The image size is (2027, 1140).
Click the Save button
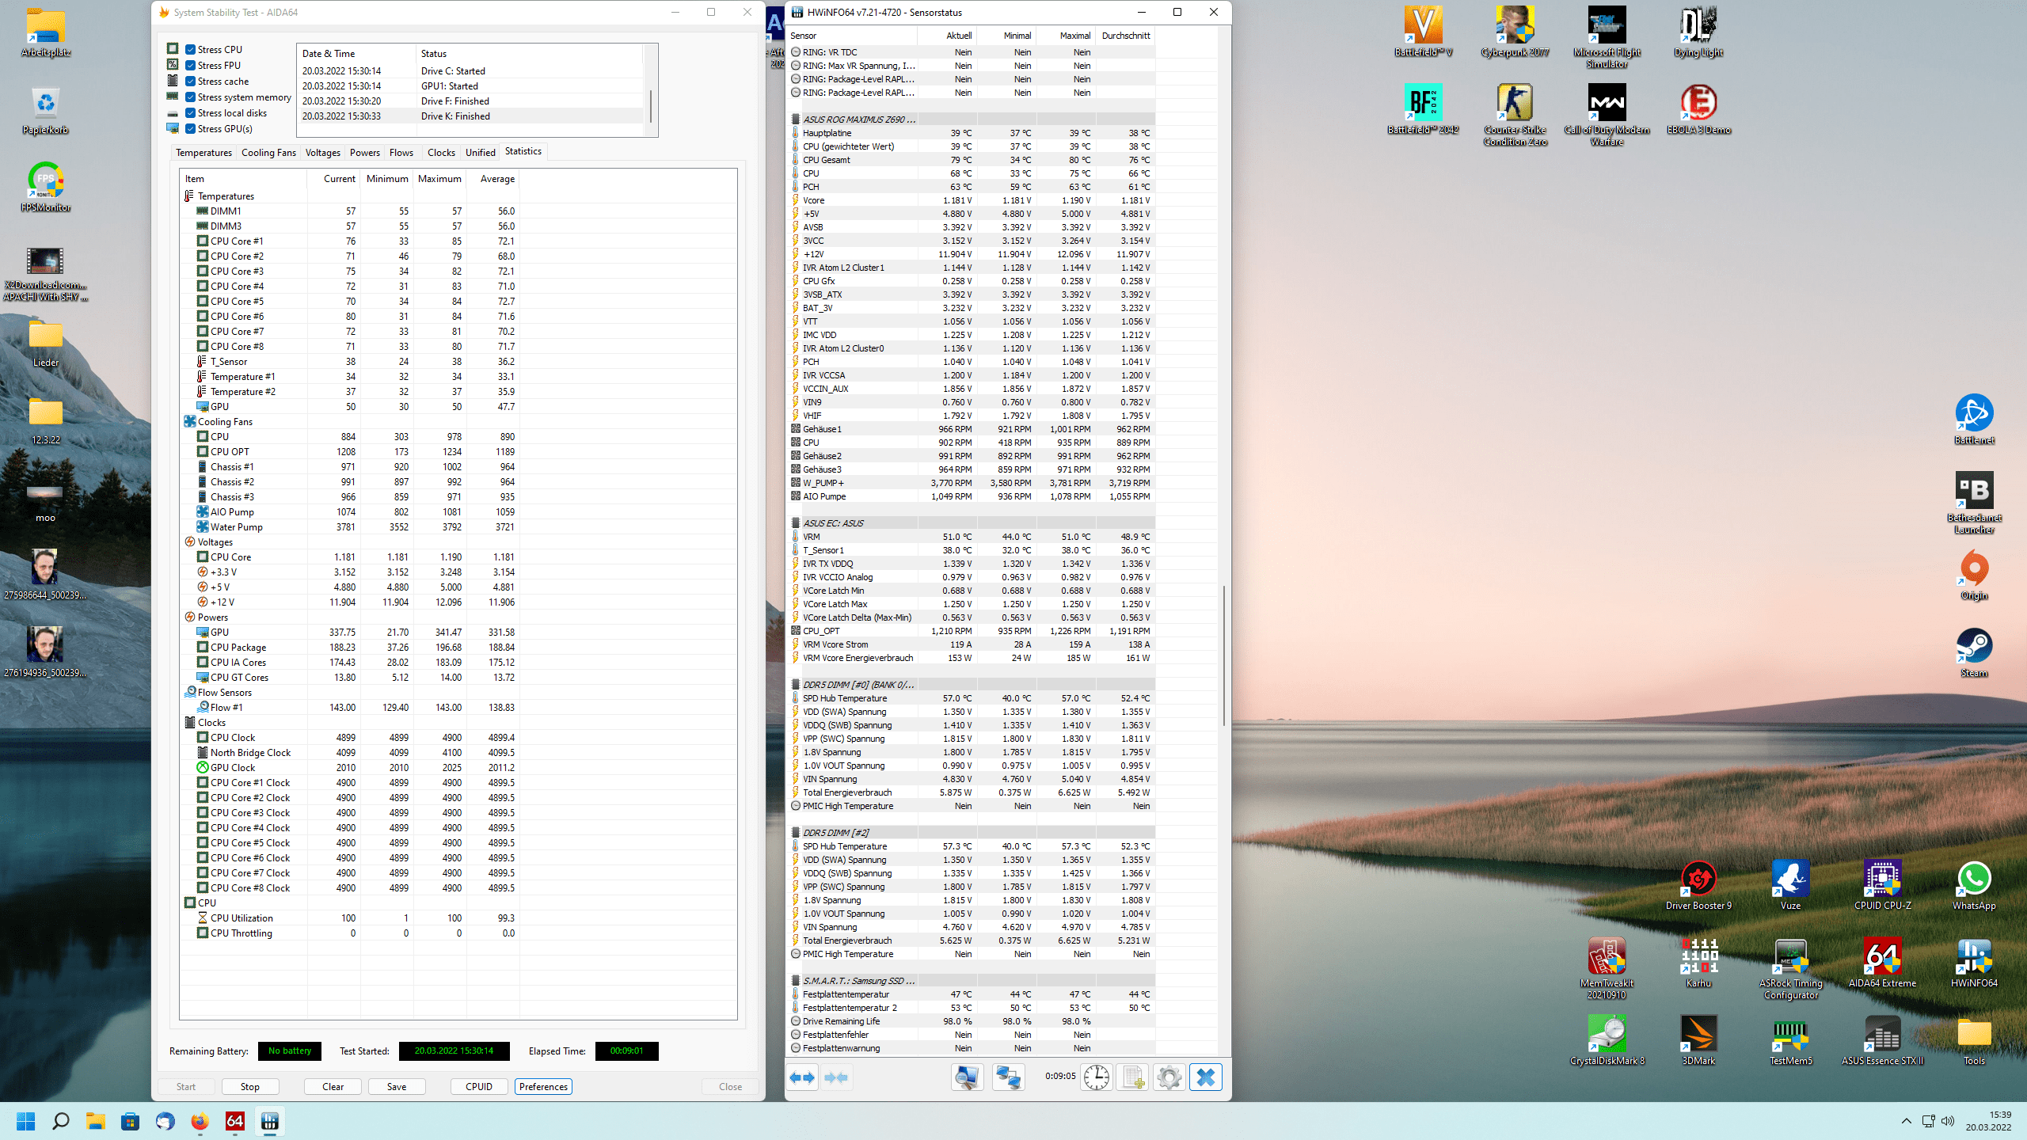(397, 1086)
